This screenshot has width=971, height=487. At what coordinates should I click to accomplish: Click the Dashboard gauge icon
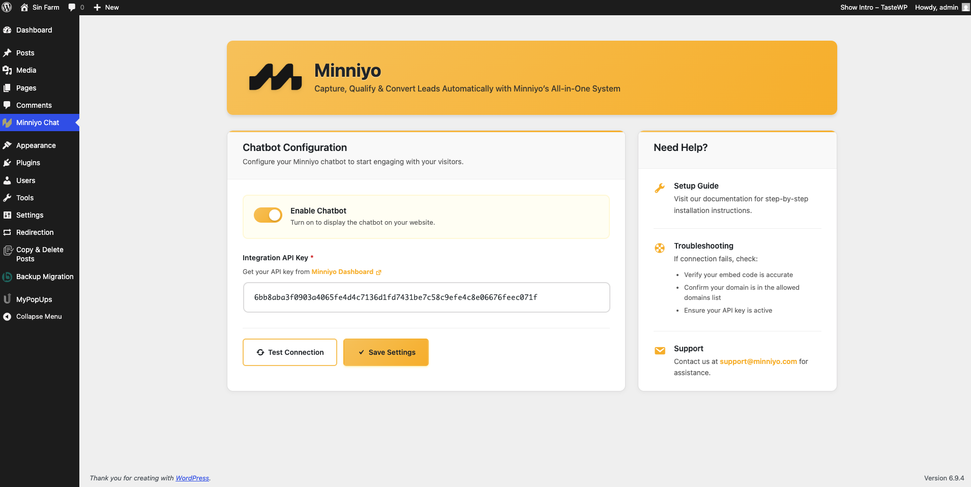[7, 30]
